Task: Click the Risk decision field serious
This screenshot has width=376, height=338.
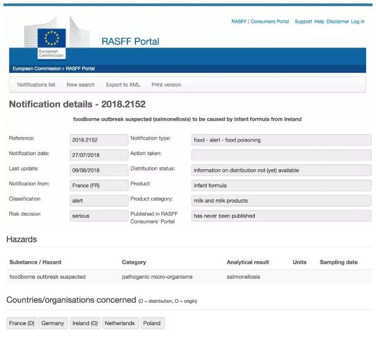Action: (99, 216)
